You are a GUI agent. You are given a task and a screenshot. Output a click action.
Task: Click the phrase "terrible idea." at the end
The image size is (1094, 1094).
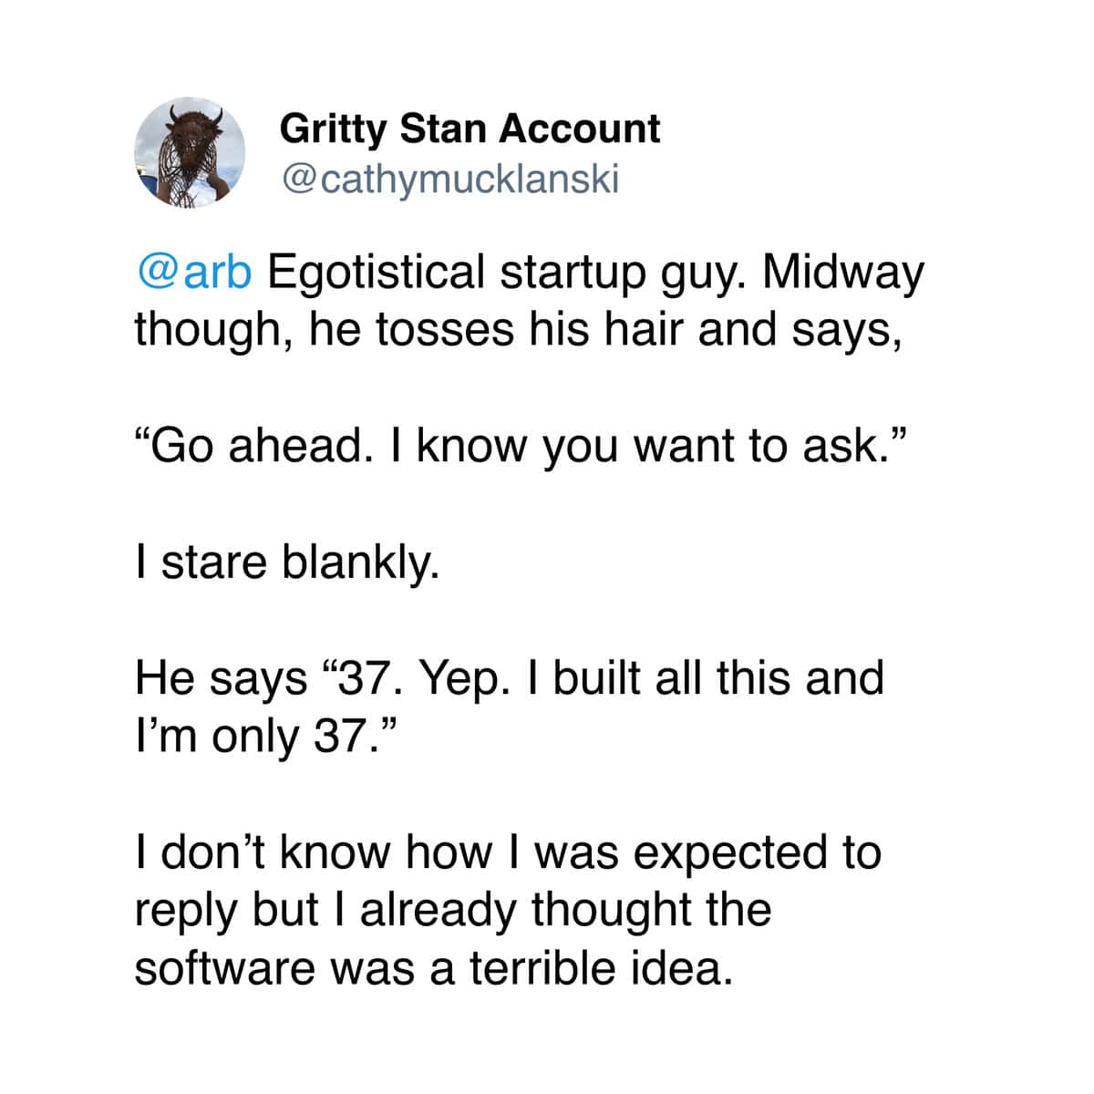tap(601, 967)
